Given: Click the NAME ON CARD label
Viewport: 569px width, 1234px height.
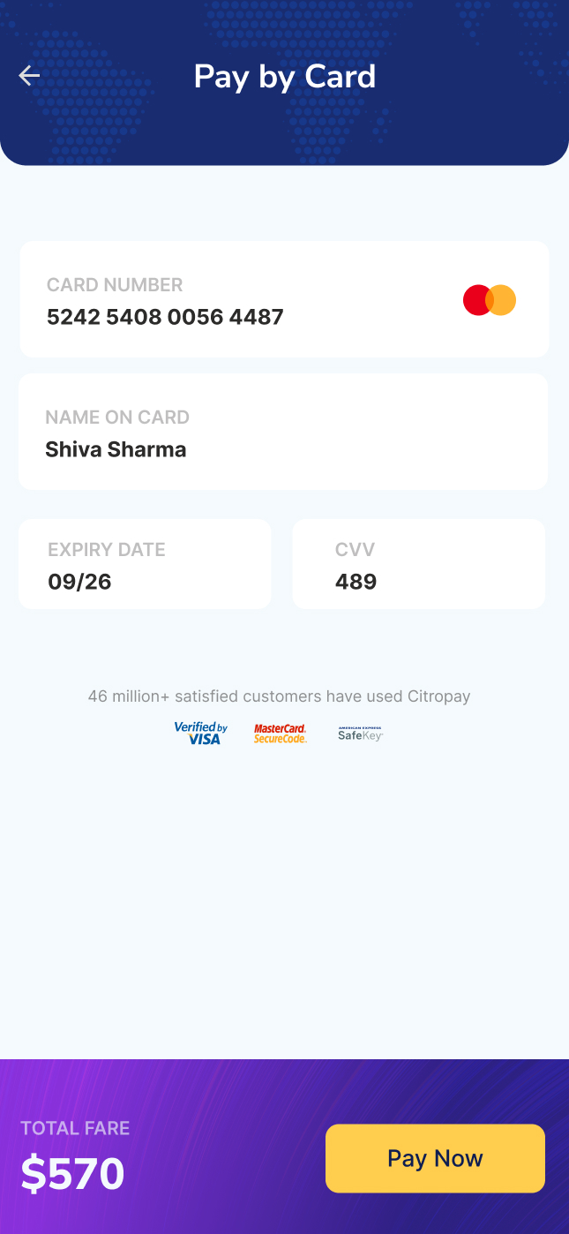Looking at the screenshot, I should pyautogui.click(x=117, y=418).
